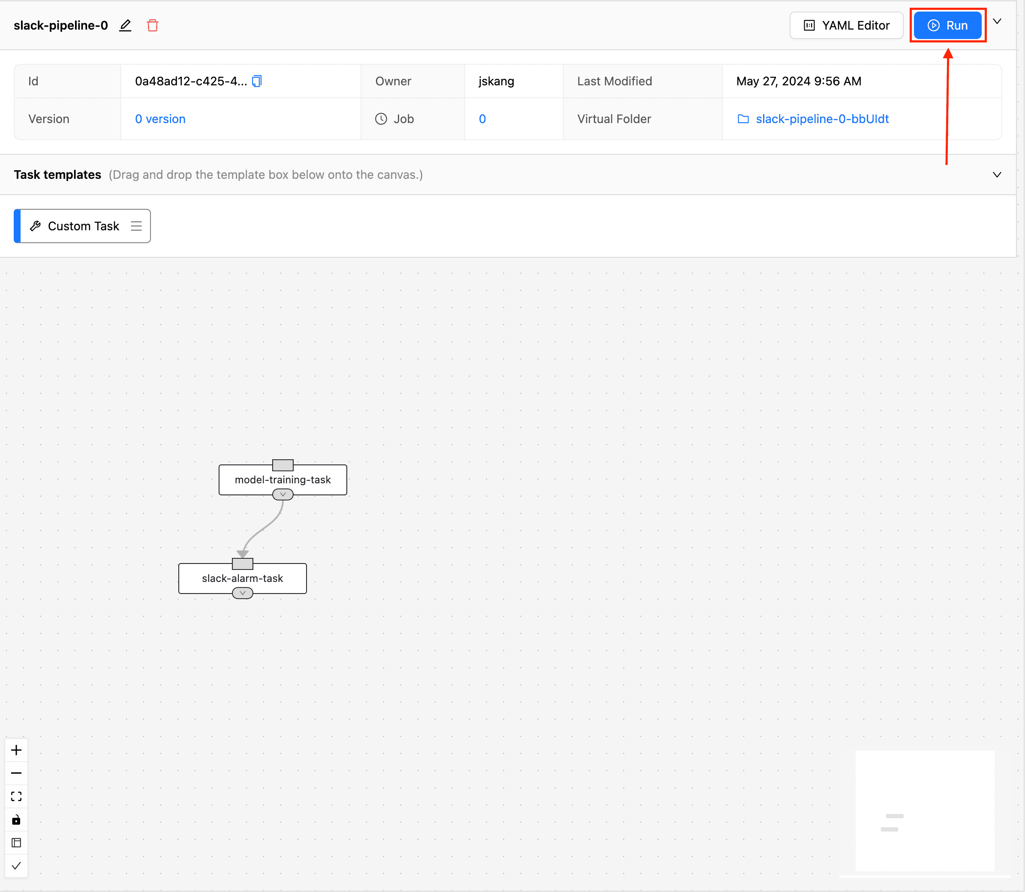1025x892 pixels.
Task: Toggle the canvas interactivity lock
Action: [x=16, y=820]
